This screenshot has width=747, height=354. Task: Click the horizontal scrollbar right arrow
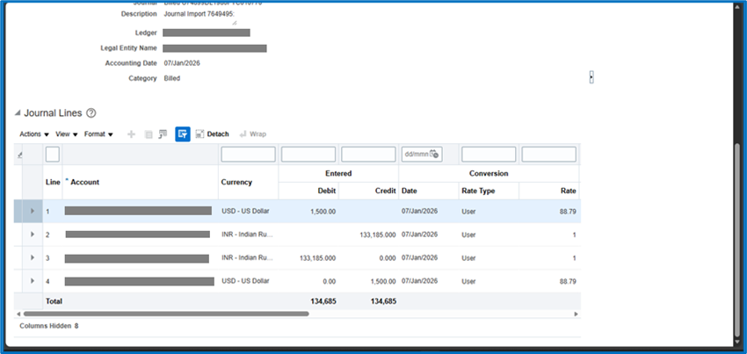pos(576,314)
